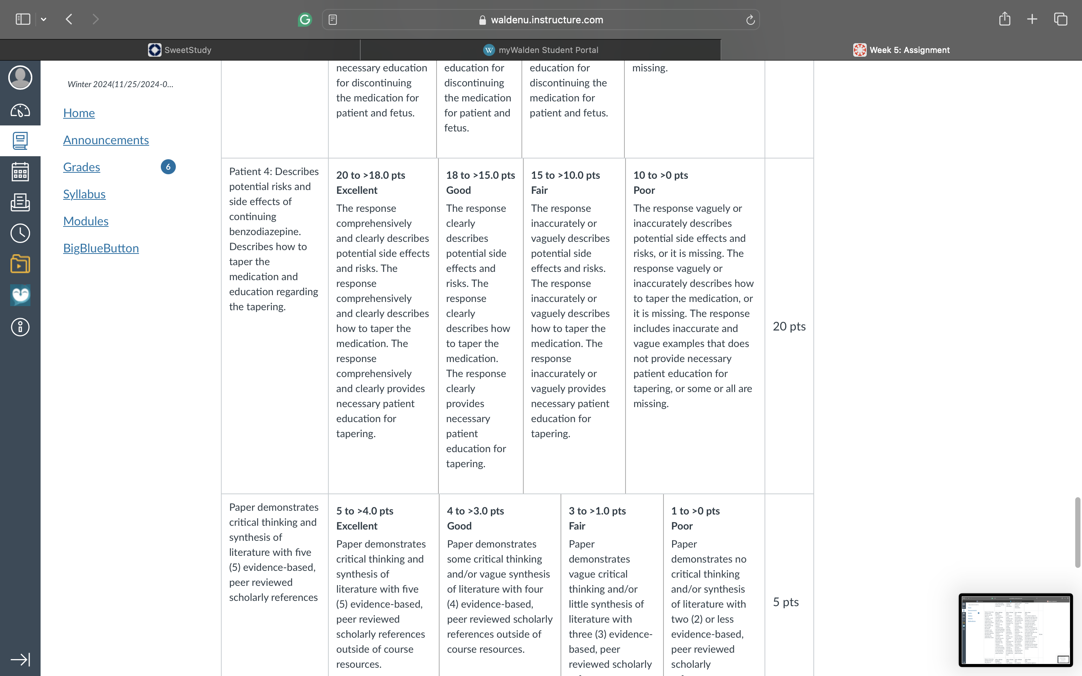Switch to myWalden Student Portal tab

click(541, 50)
